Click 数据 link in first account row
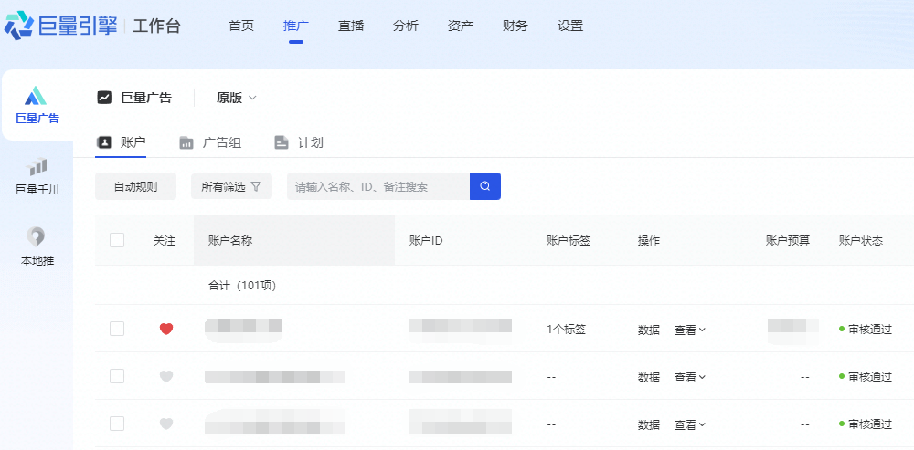This screenshot has width=914, height=450. point(649,330)
